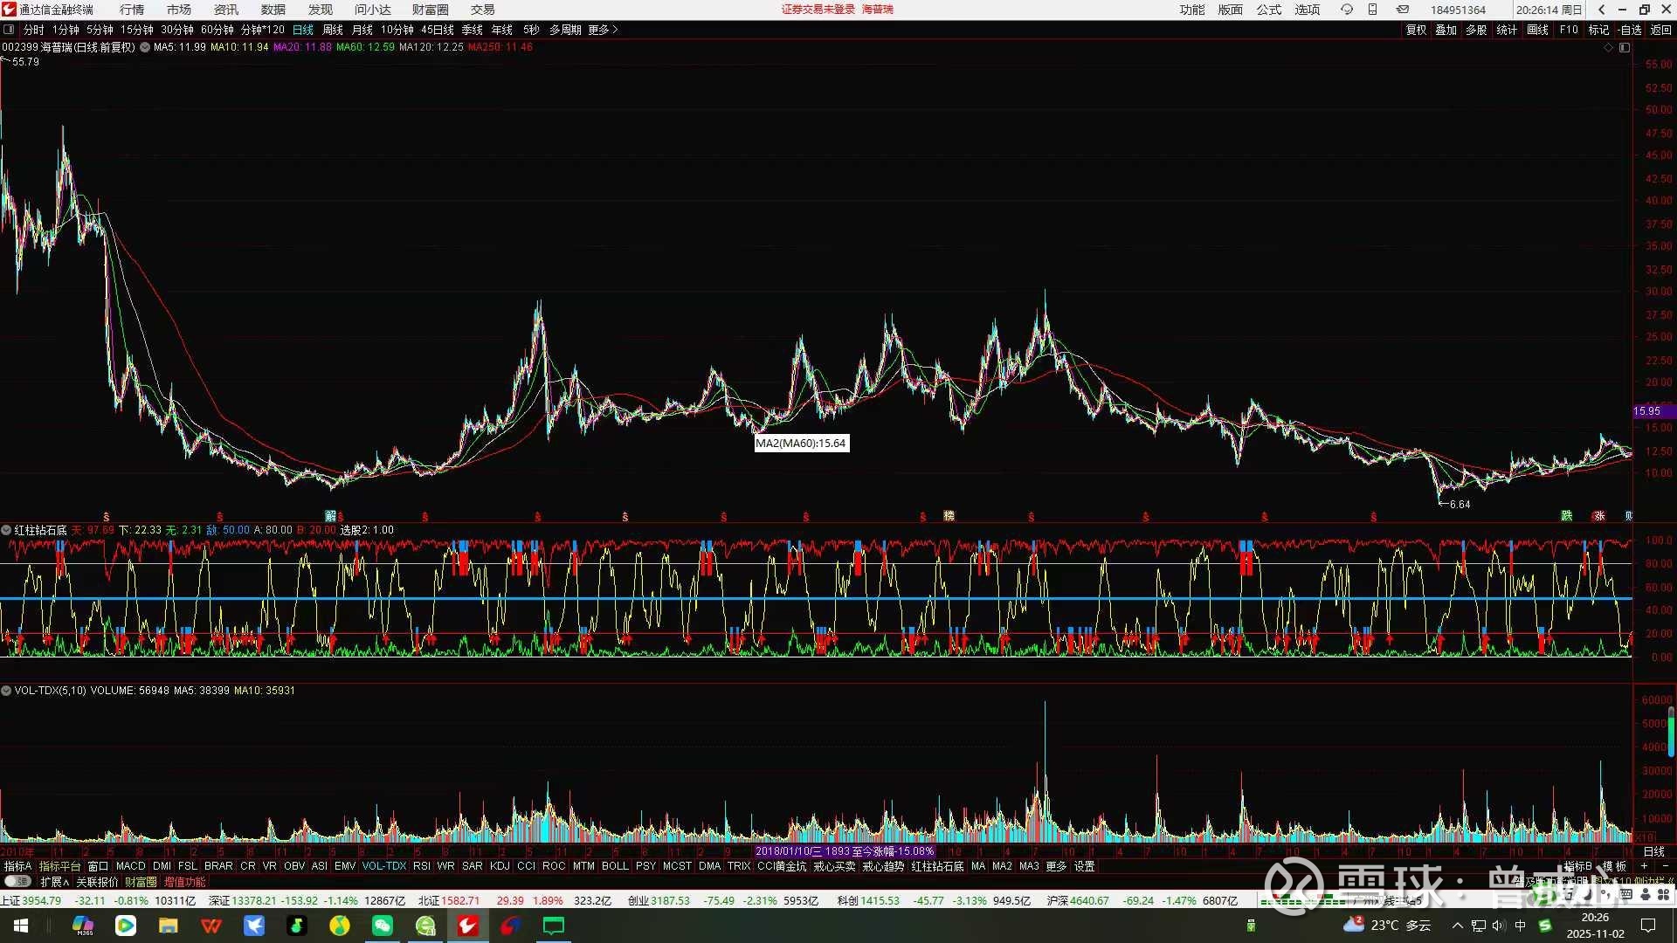Toggle the side panel layout icon

click(x=1625, y=47)
